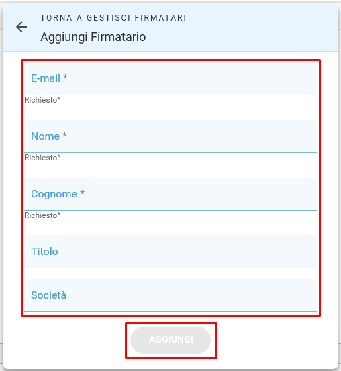Select the Richiesto hint under Nome
The image size is (341, 371).
click(42, 158)
